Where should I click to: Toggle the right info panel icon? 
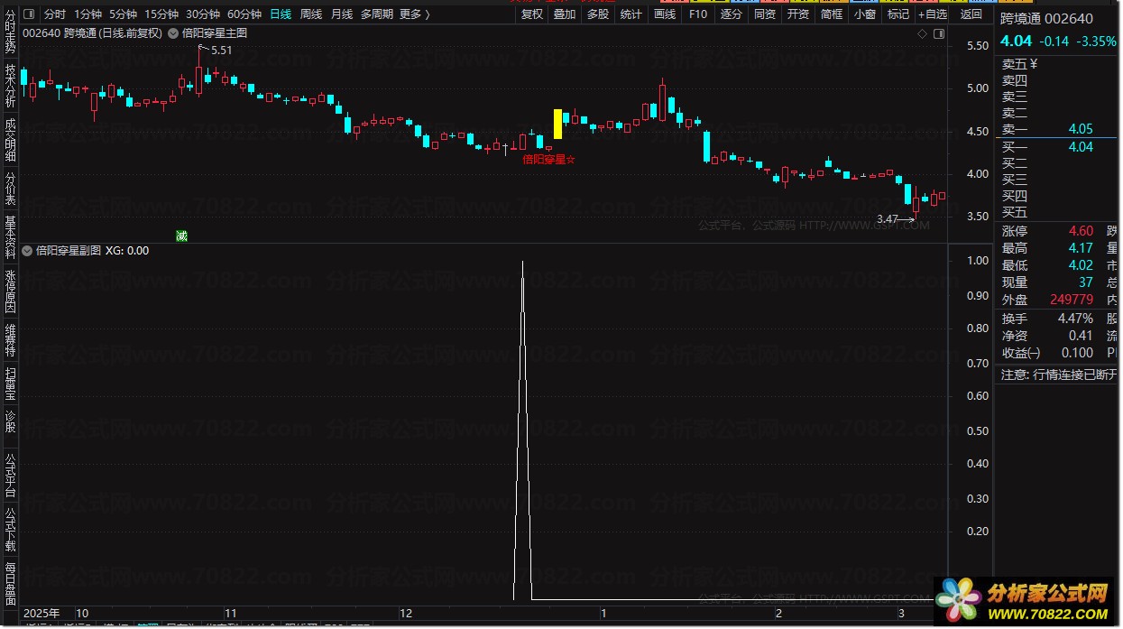(939, 33)
